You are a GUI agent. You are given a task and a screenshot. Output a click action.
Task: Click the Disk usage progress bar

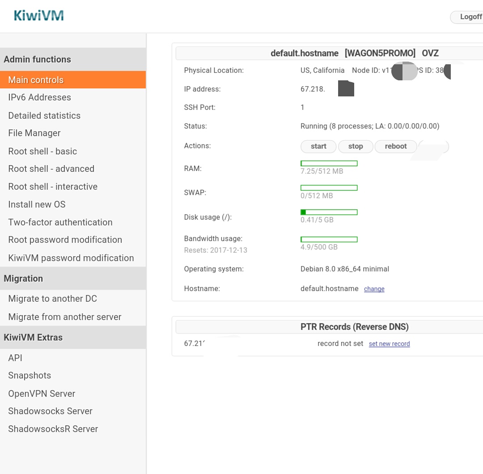click(329, 212)
